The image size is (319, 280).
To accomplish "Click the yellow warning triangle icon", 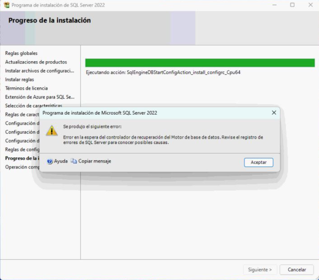I will (52, 131).
